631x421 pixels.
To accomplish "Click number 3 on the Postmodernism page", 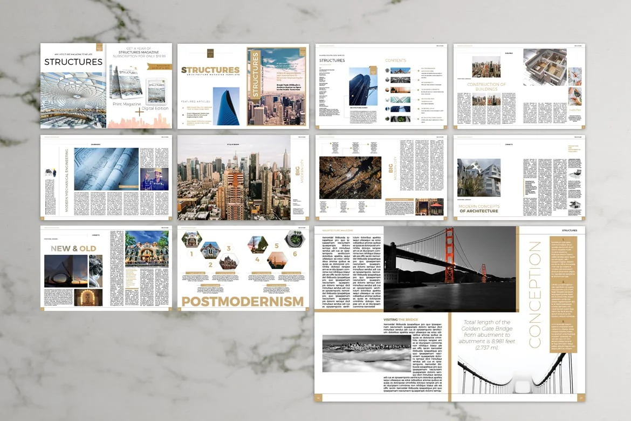I will (229, 249).
